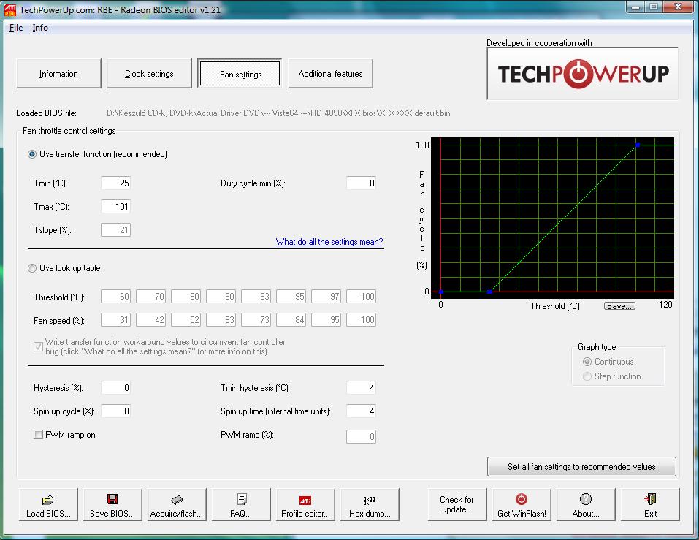
Task: Click the Tmin blue graph point on baseline
Action: 489,292
